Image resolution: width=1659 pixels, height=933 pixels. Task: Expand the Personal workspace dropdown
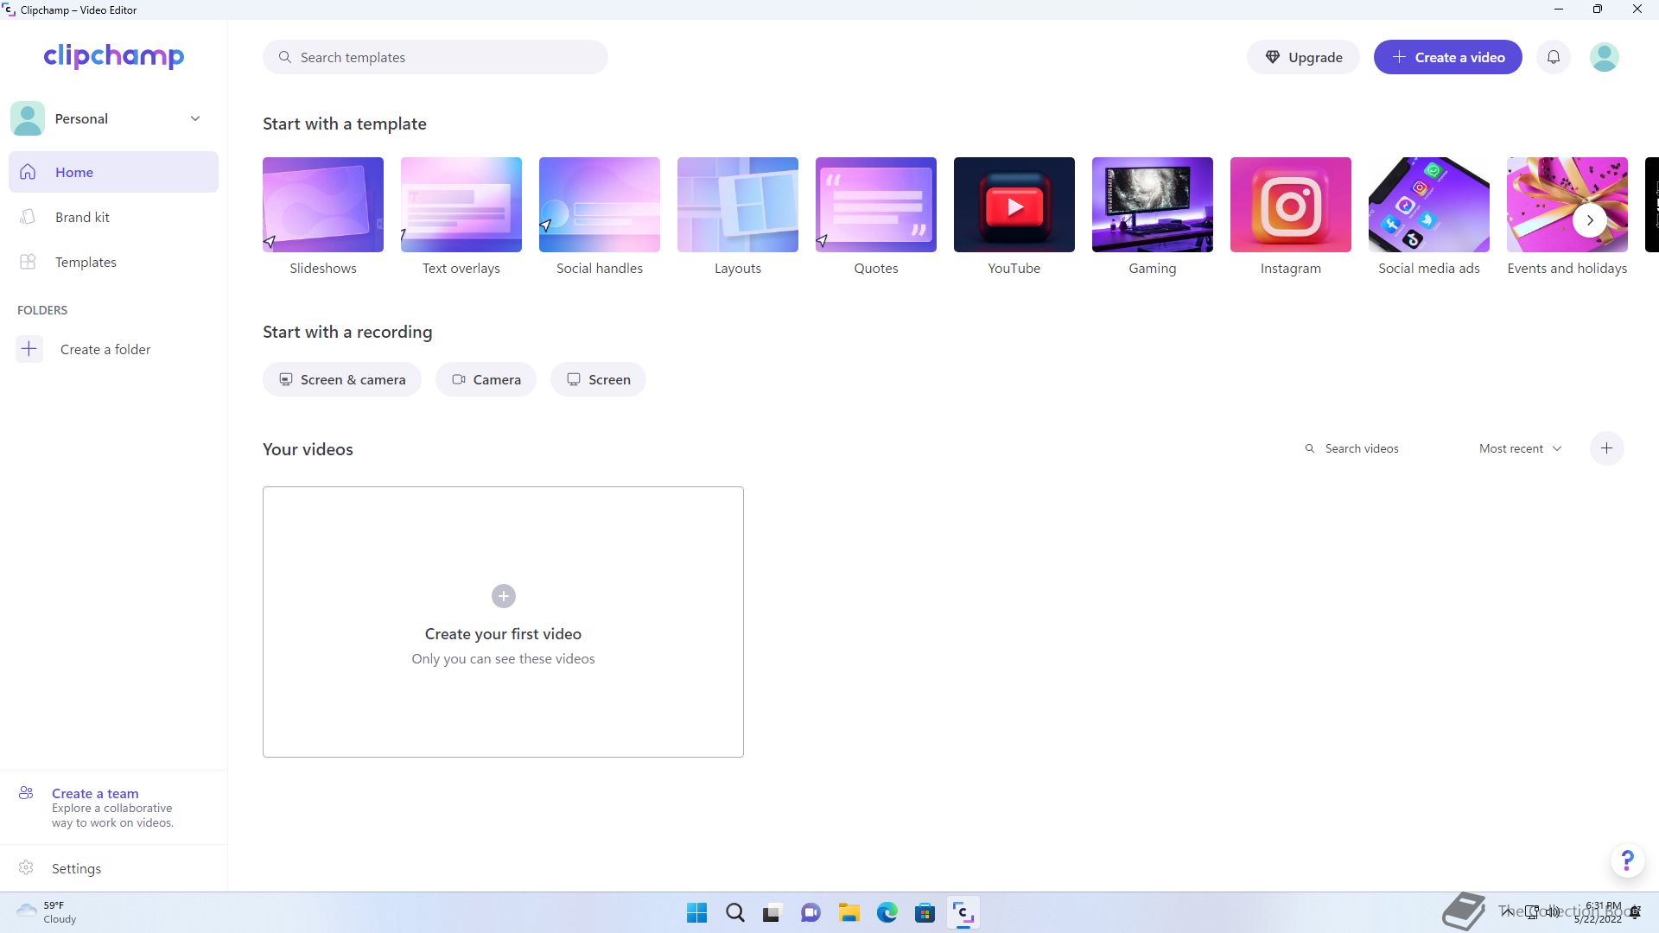195,118
